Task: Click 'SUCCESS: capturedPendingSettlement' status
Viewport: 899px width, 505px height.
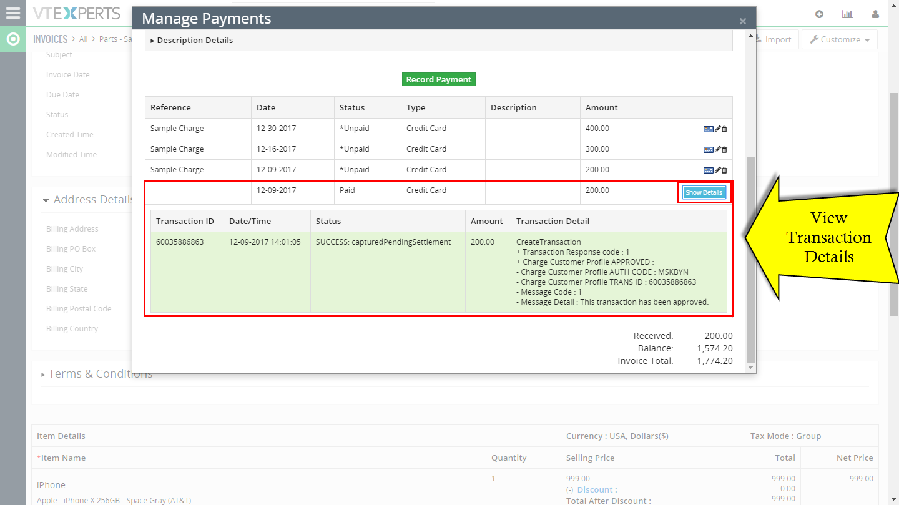Action: pyautogui.click(x=383, y=242)
